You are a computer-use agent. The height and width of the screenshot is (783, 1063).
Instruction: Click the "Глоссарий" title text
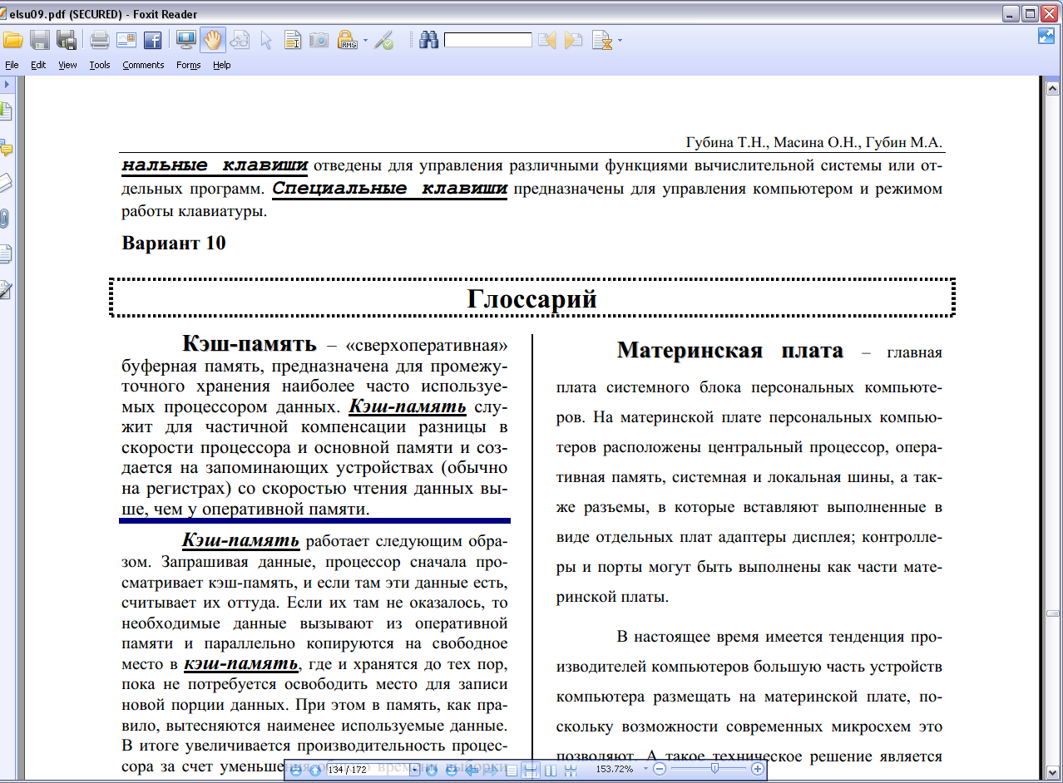[x=532, y=298]
